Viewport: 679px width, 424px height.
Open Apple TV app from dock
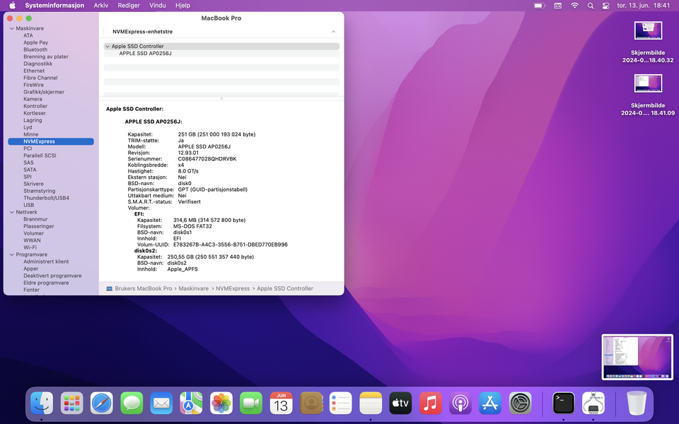point(400,404)
